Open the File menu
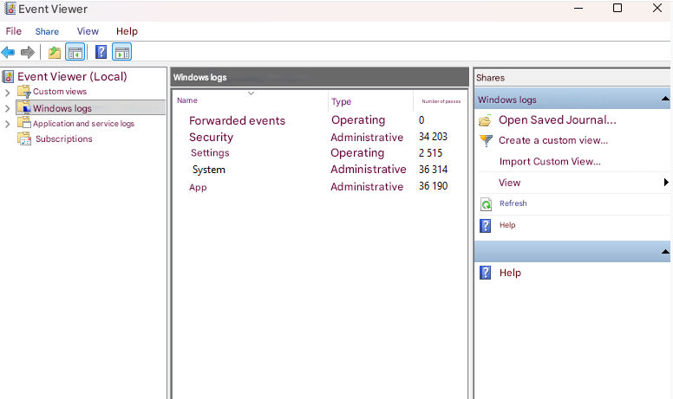 [x=13, y=31]
